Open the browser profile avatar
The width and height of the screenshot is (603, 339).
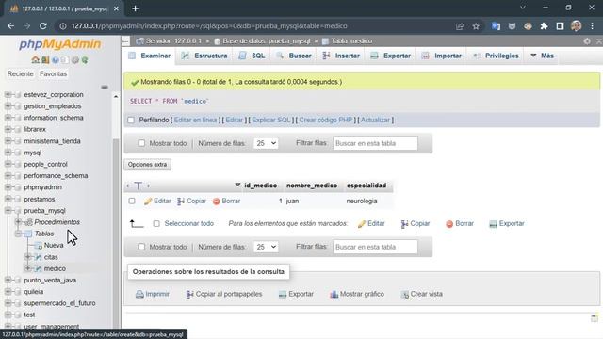point(576,26)
